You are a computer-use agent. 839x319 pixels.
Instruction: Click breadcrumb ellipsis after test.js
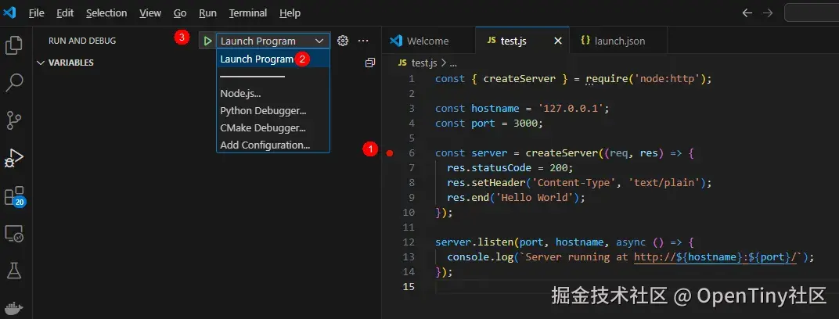[452, 63]
